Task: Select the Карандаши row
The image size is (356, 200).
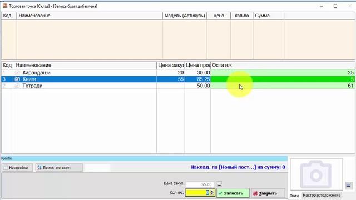Action: click(178, 73)
